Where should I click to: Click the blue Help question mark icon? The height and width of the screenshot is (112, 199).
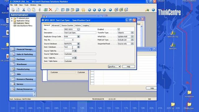pyautogui.click(x=153, y=10)
